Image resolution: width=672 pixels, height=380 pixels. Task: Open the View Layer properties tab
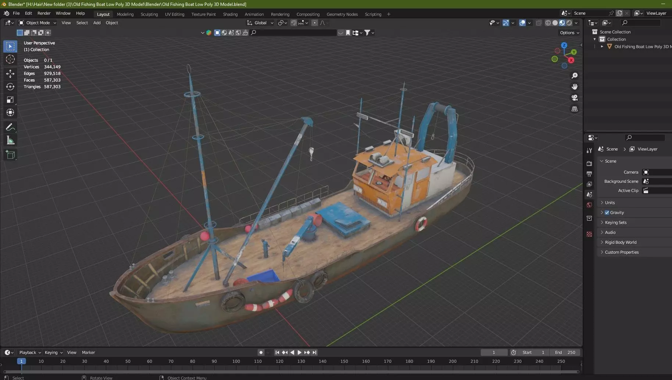coord(589,184)
